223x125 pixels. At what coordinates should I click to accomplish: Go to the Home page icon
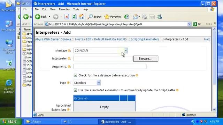pyautogui.click(x=82, y=17)
